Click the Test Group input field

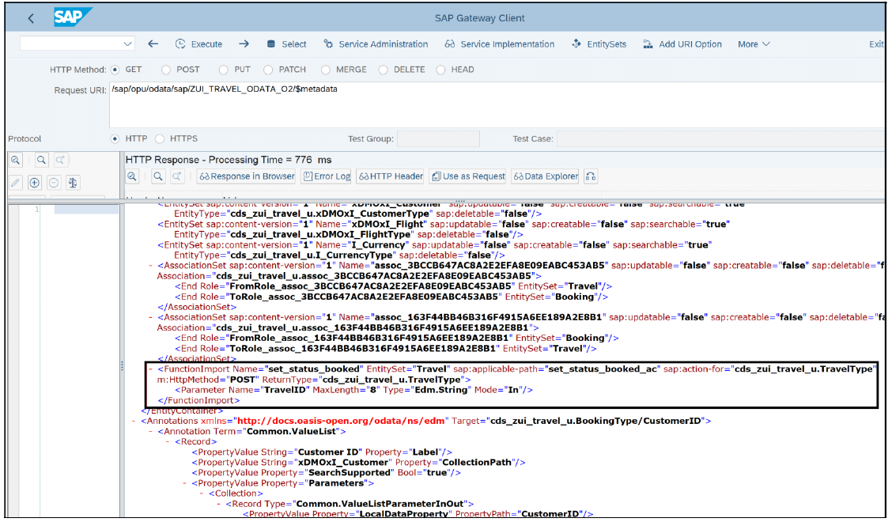439,138
